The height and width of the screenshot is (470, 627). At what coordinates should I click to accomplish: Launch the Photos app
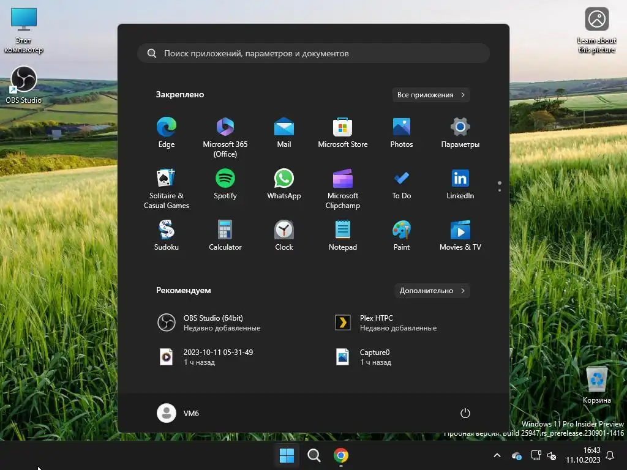point(402,133)
